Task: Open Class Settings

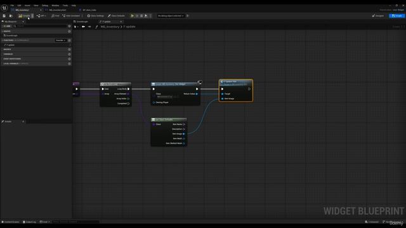Action: pyautogui.click(x=95, y=16)
